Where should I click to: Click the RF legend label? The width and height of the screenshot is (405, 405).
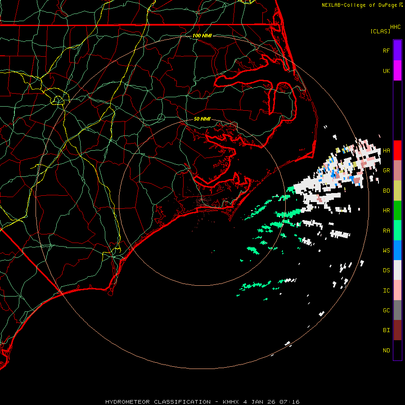[386, 50]
